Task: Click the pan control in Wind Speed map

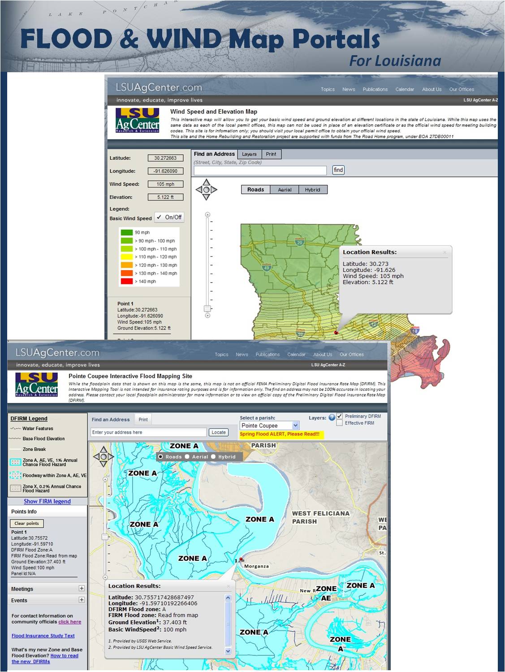Action: click(206, 189)
